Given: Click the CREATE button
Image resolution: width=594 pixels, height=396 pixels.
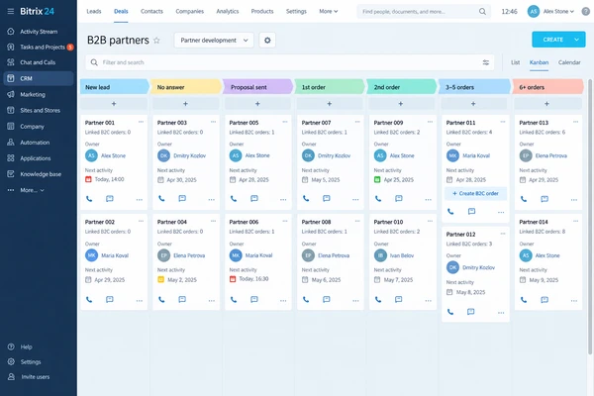Looking at the screenshot, I should point(552,40).
